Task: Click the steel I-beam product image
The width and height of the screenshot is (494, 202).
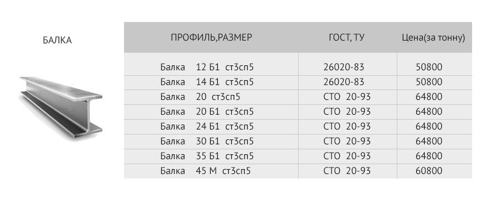Action: click(61, 107)
